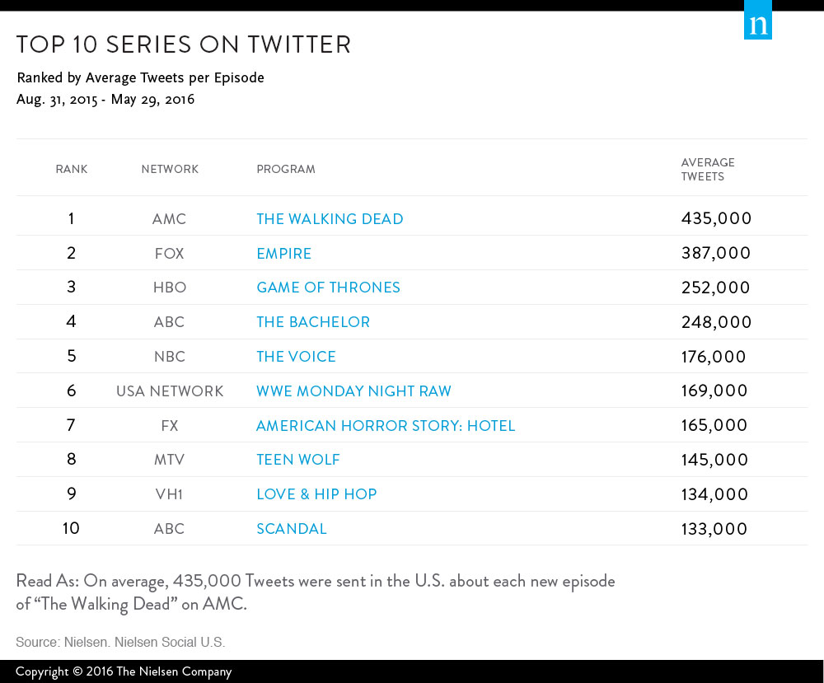Open the Empire program link
This screenshot has width=824, height=683.
pyautogui.click(x=283, y=253)
